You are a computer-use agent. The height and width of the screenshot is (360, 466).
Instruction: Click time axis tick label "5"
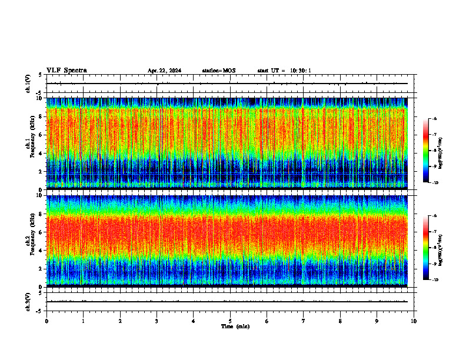coord(230,321)
